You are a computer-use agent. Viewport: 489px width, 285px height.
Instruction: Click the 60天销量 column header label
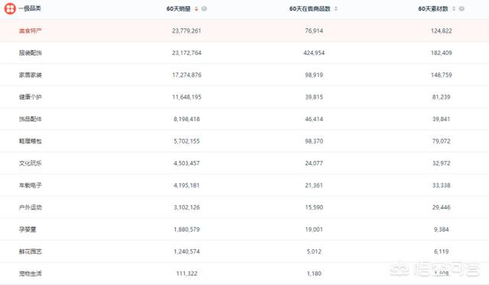pos(178,8)
